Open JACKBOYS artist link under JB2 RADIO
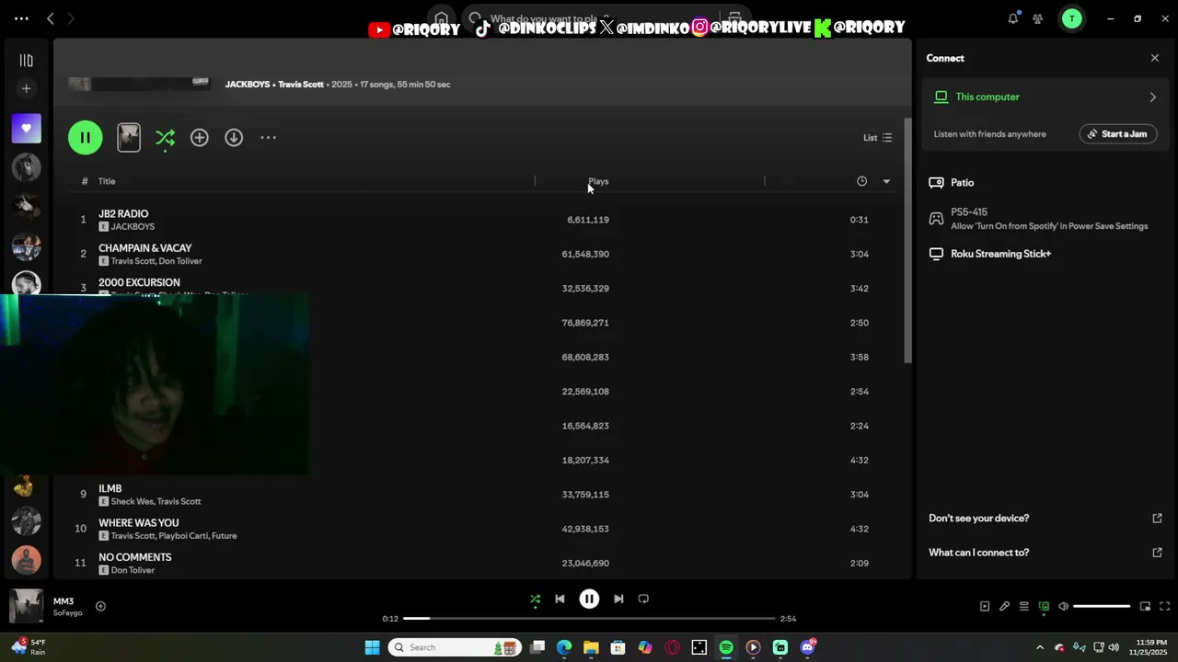 133,226
